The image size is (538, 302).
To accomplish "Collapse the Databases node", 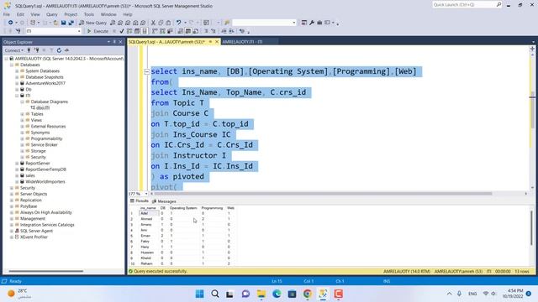I will [12, 65].
